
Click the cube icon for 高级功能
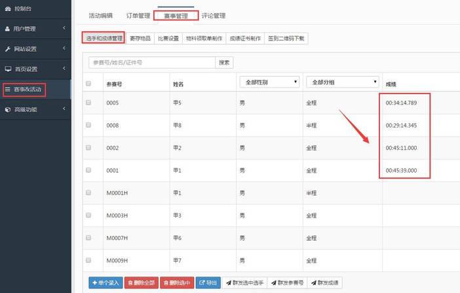[8, 109]
